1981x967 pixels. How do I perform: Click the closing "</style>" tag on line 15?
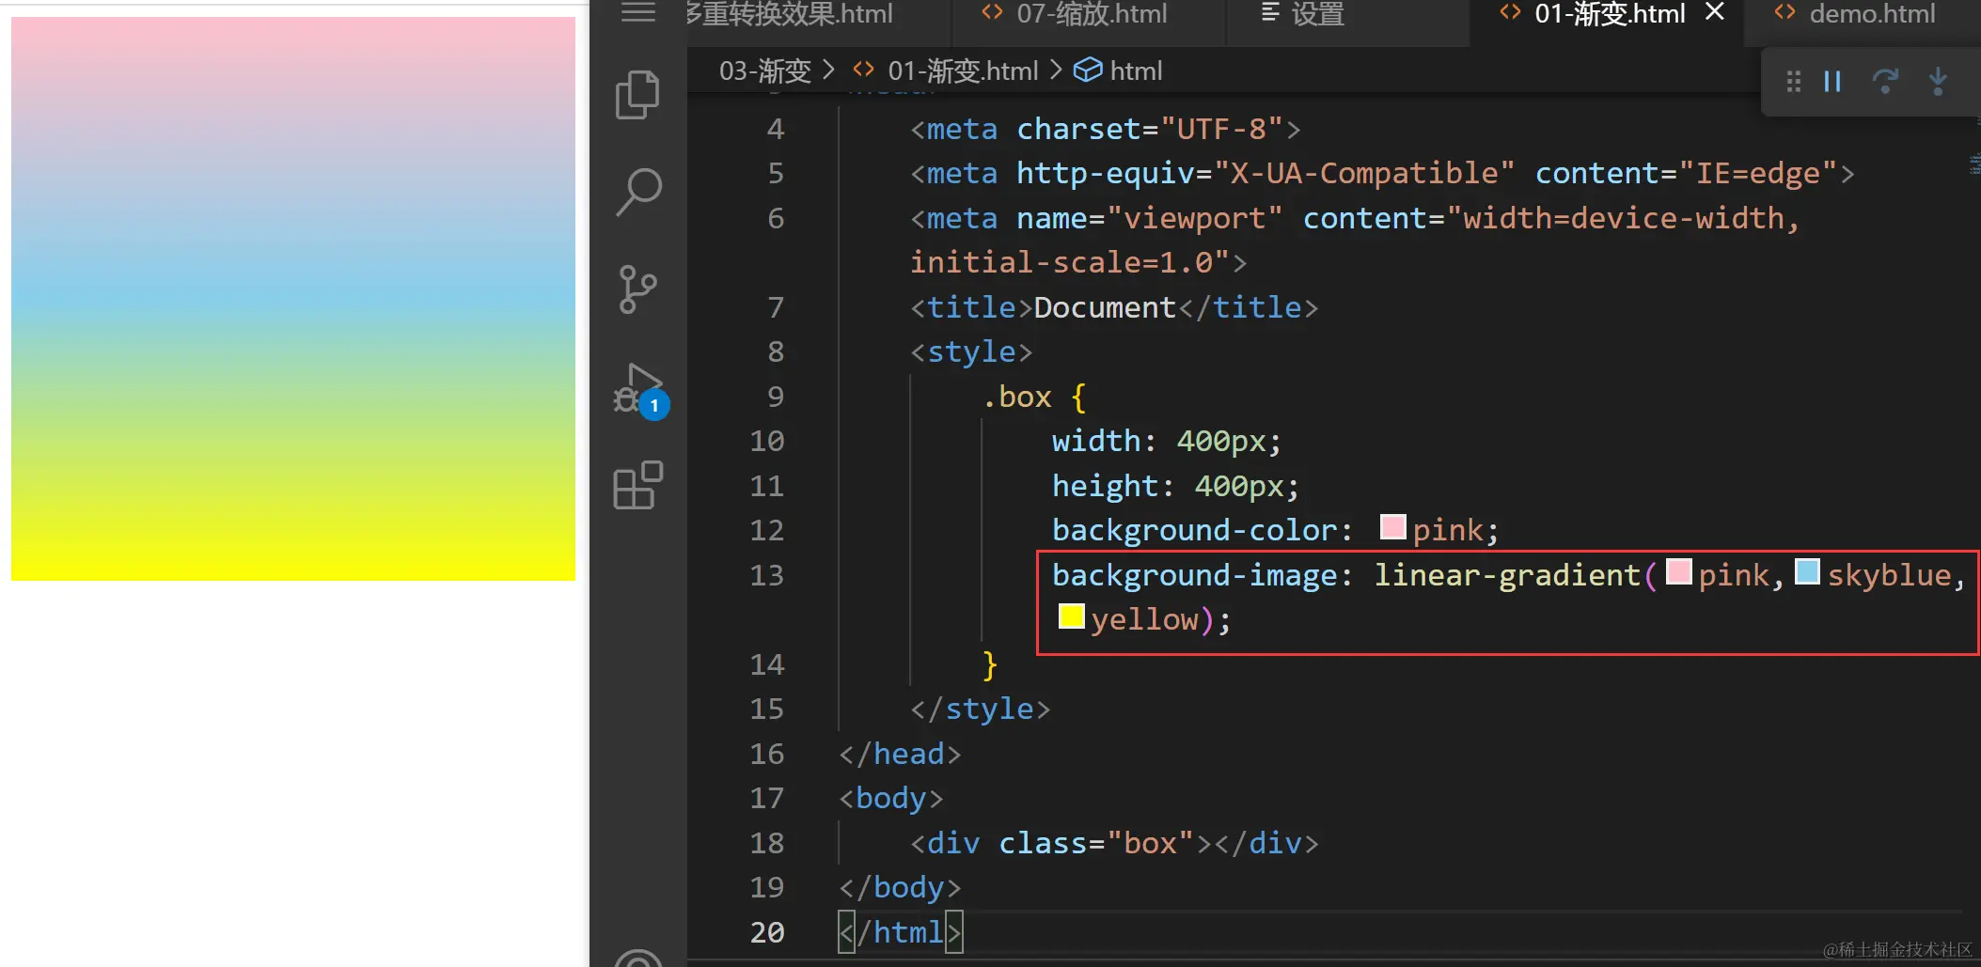tap(980, 709)
